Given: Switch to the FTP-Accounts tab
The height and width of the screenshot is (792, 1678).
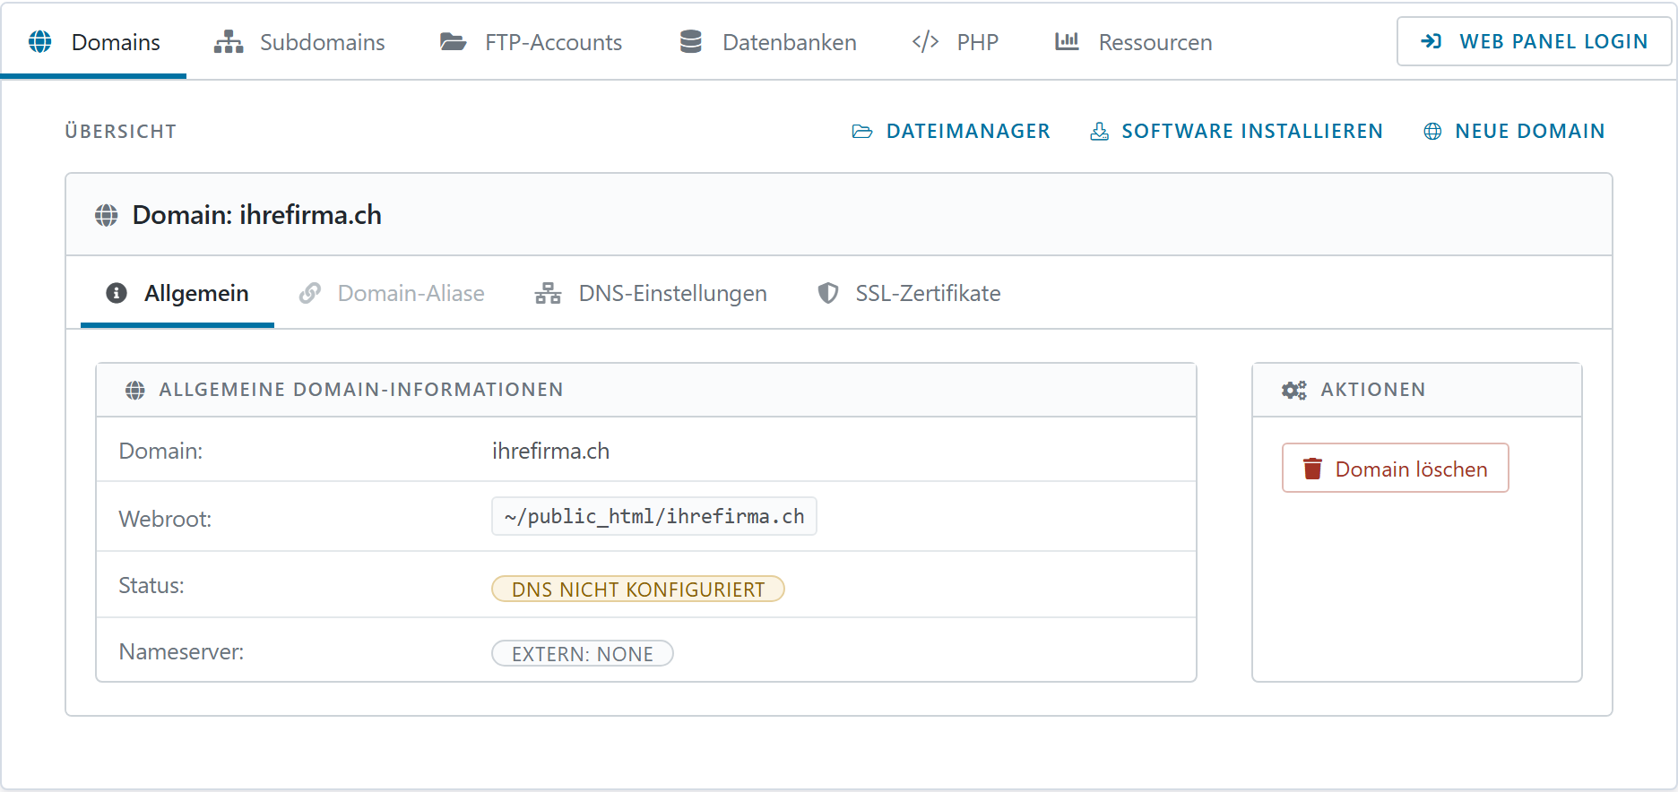Looking at the screenshot, I should [531, 42].
